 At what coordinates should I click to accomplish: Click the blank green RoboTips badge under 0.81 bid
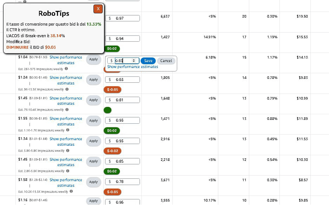tap(107, 110)
